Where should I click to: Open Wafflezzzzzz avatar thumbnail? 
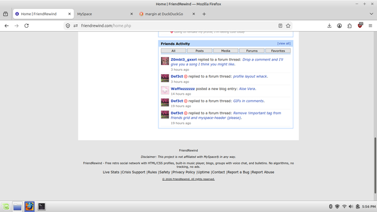(165, 90)
